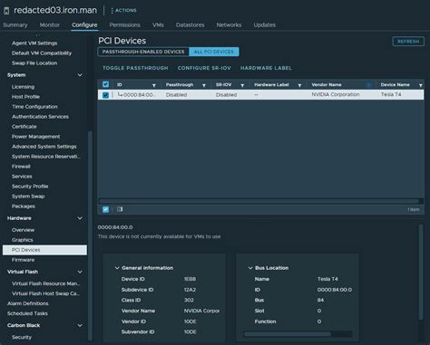
Task: Open System Resource Reservation
Action: 45,157
